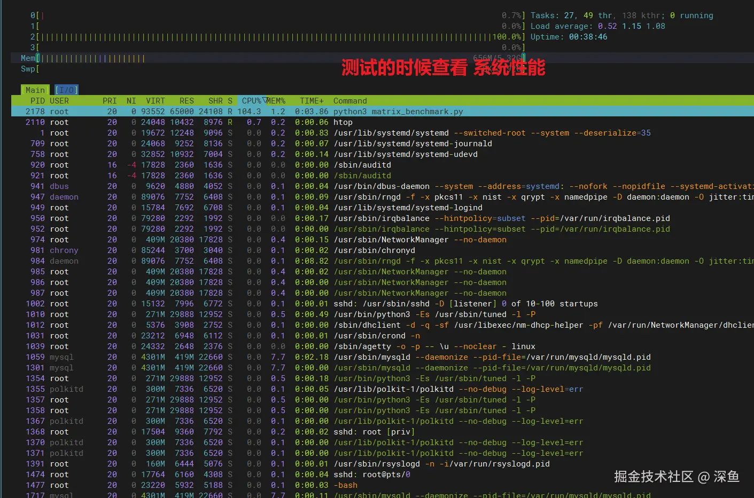
Task: Sort by RES column header
Action: [186, 101]
